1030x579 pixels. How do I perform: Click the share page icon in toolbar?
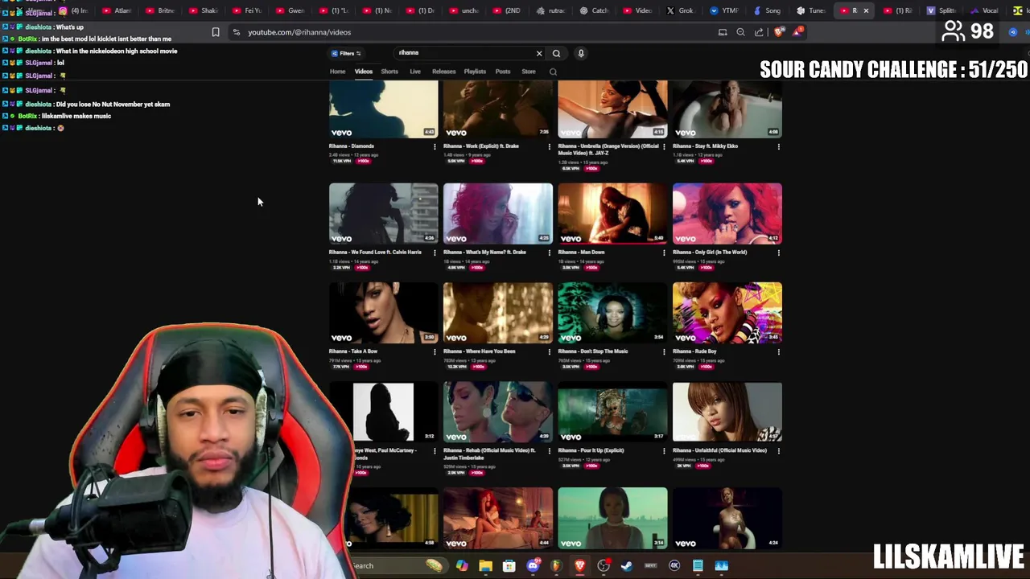(x=759, y=32)
